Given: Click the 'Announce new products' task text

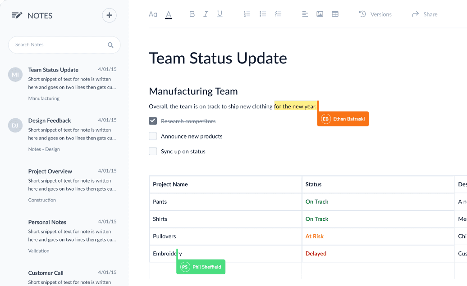Looking at the screenshot, I should tap(192, 136).
